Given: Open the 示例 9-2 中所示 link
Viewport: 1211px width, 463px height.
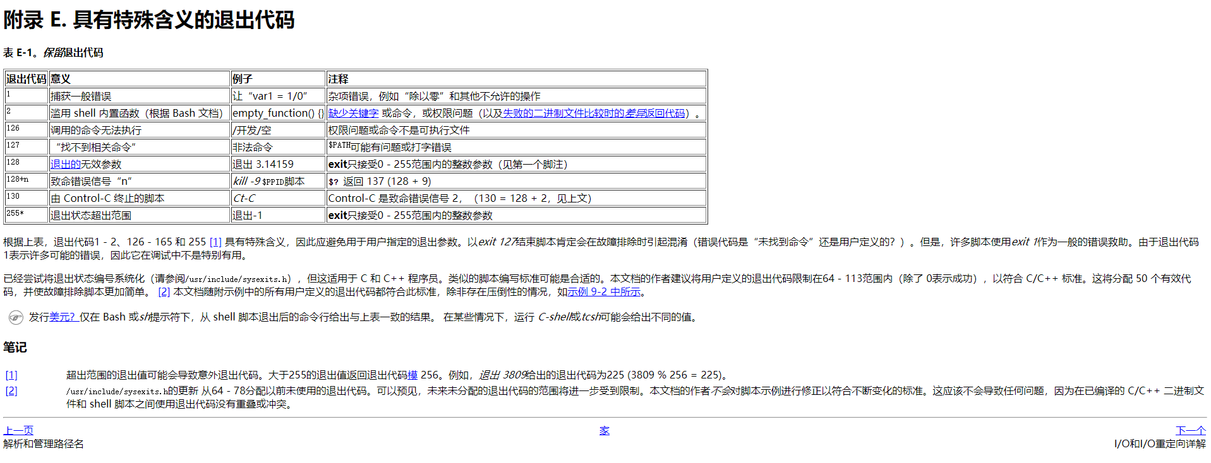Looking at the screenshot, I should (604, 291).
